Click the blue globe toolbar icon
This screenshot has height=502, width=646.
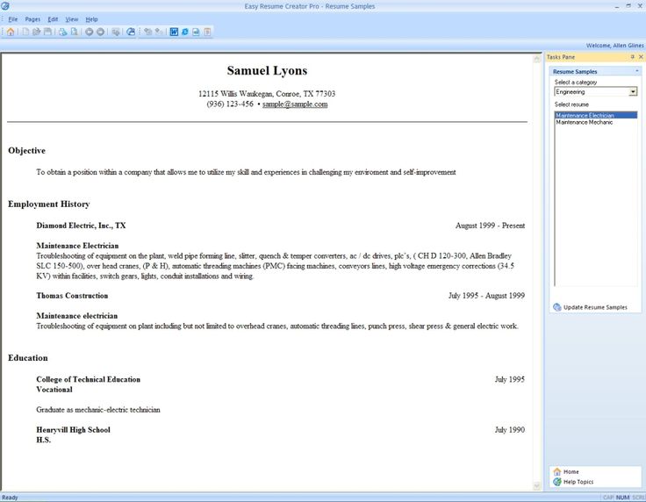click(131, 32)
